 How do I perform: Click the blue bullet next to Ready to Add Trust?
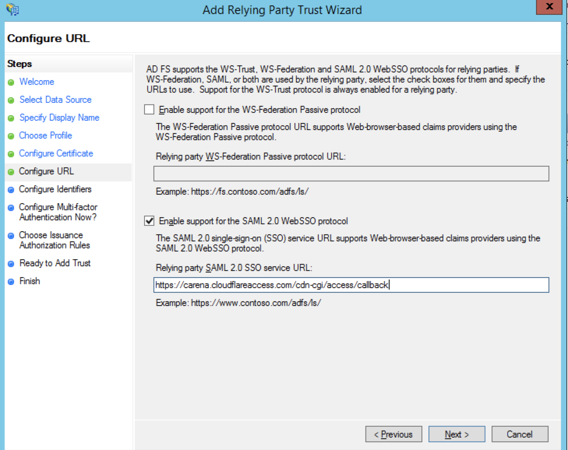pos(12,264)
